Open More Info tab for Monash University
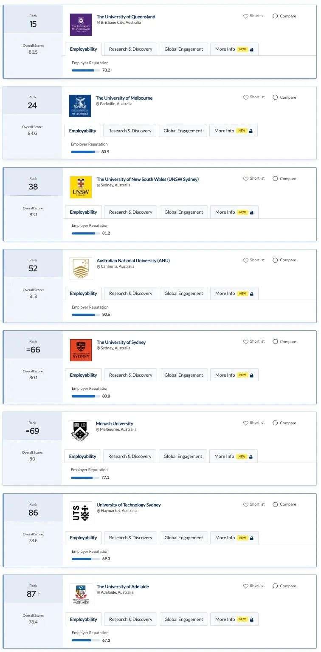This screenshot has height=652, width=321. click(x=234, y=456)
